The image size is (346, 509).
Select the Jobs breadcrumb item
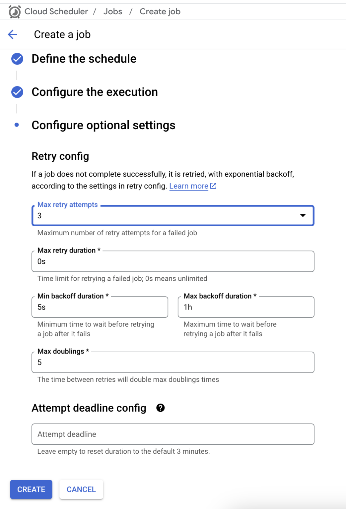click(112, 11)
